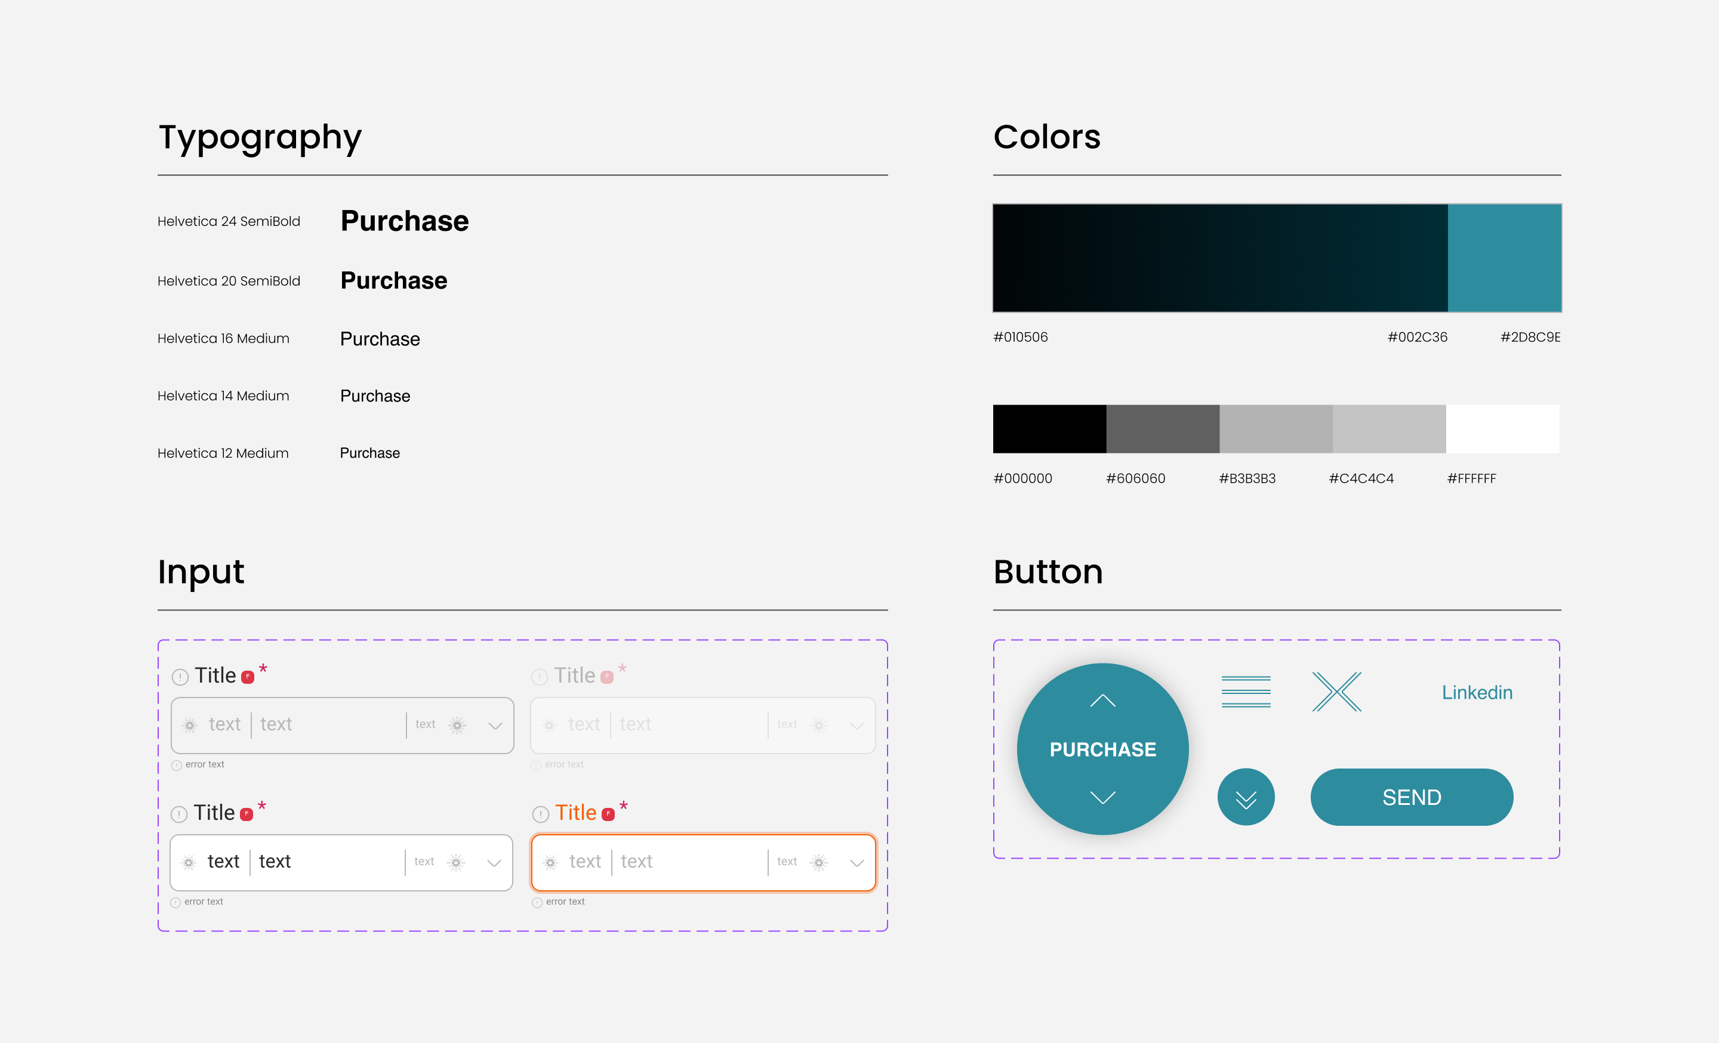This screenshot has width=1719, height=1043.
Task: Select the #2D8C9E teal color swatch
Action: tap(1504, 258)
